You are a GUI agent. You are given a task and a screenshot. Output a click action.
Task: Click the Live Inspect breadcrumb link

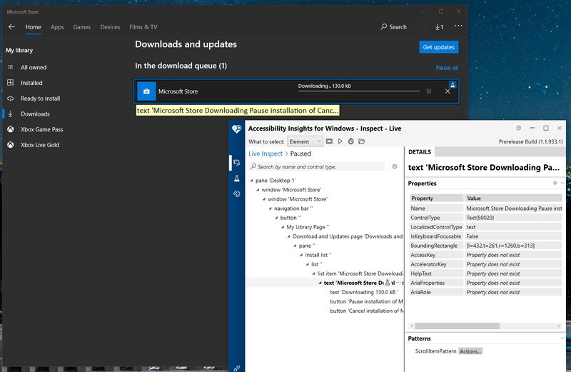pyautogui.click(x=266, y=154)
